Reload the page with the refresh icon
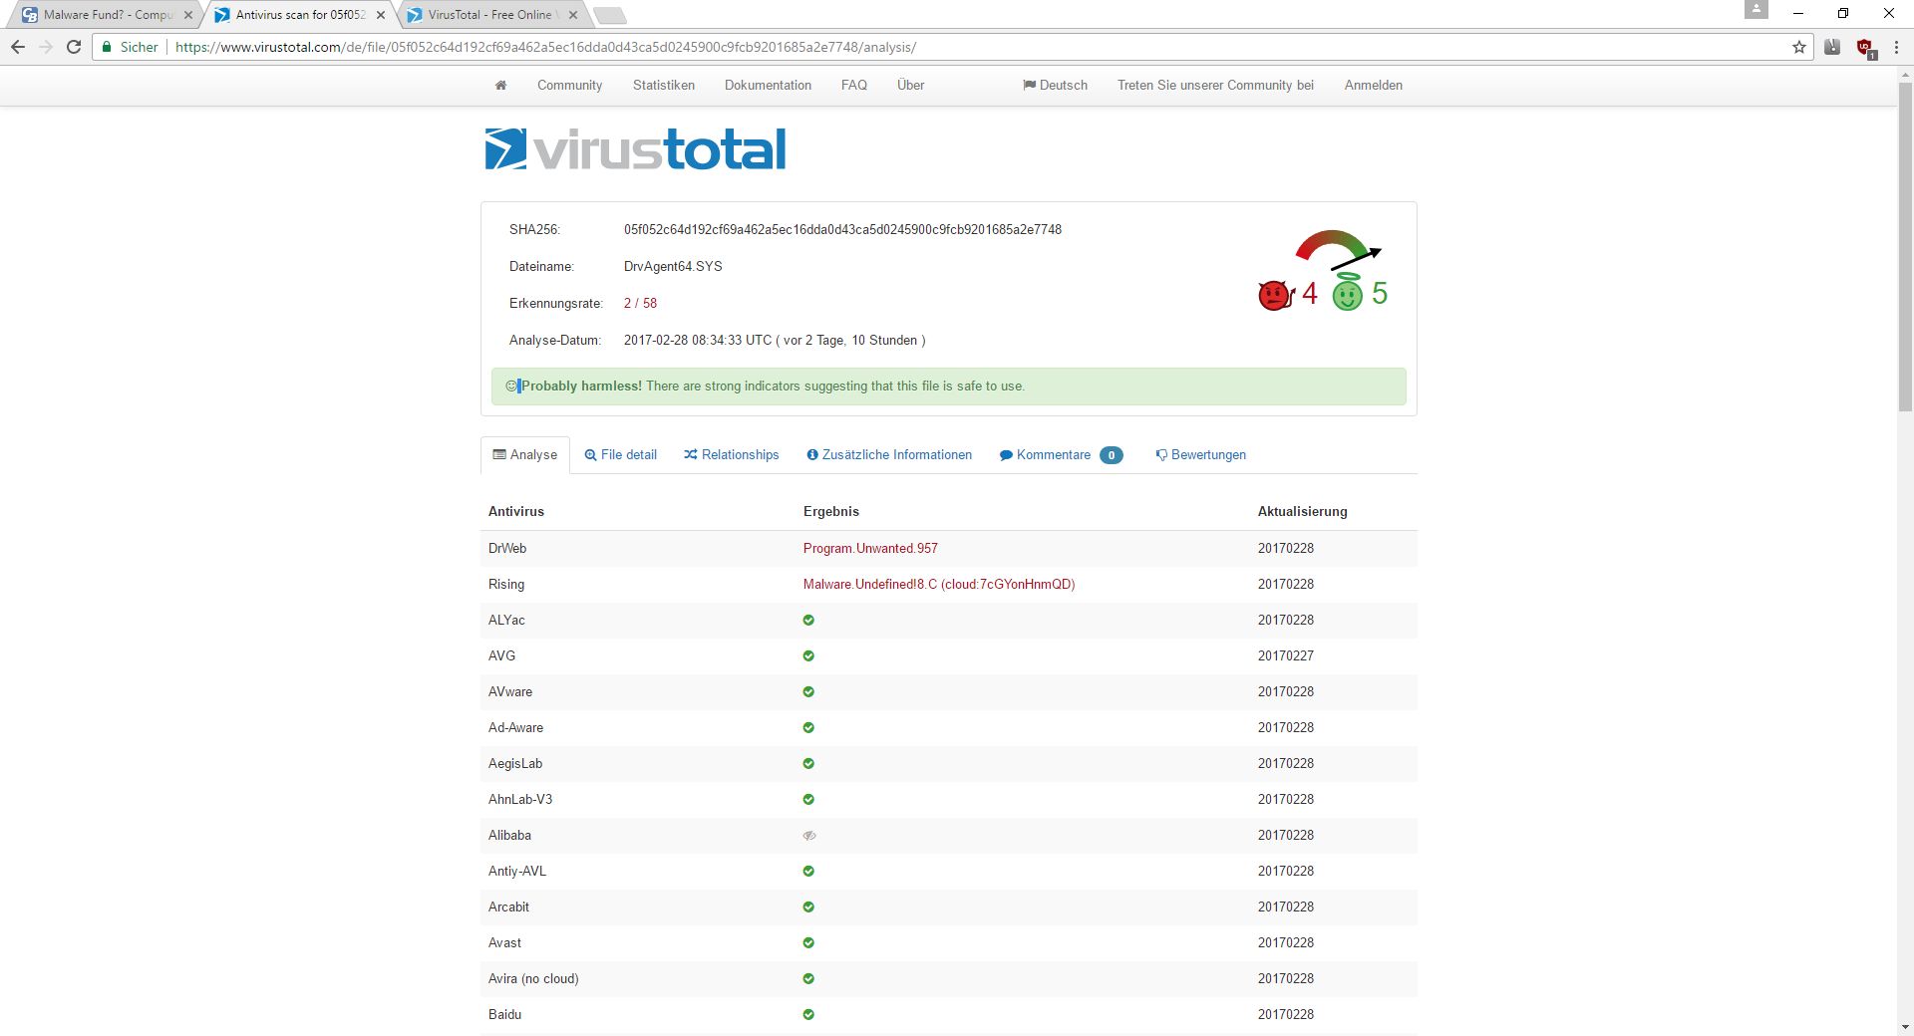Screen dimensions: 1914x1036 pos(74,47)
